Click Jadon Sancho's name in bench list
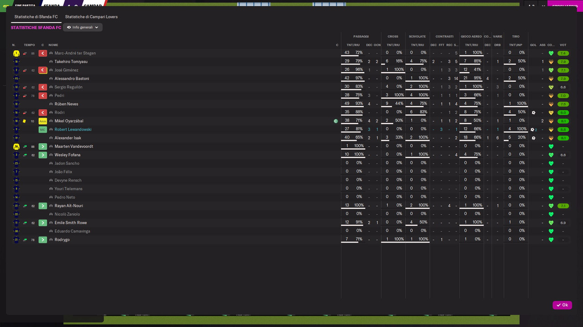 (67, 163)
